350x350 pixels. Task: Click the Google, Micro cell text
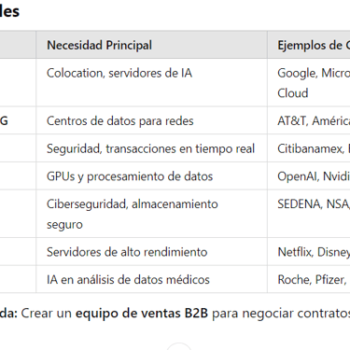point(314,73)
